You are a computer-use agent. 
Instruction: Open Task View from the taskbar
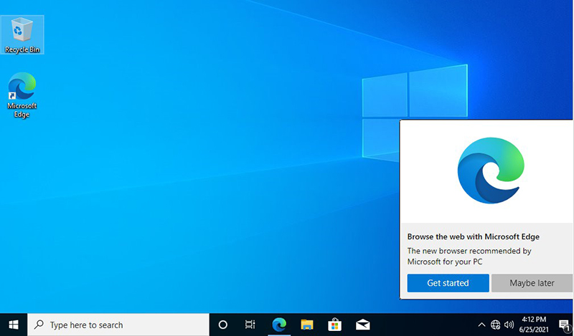tap(250, 325)
